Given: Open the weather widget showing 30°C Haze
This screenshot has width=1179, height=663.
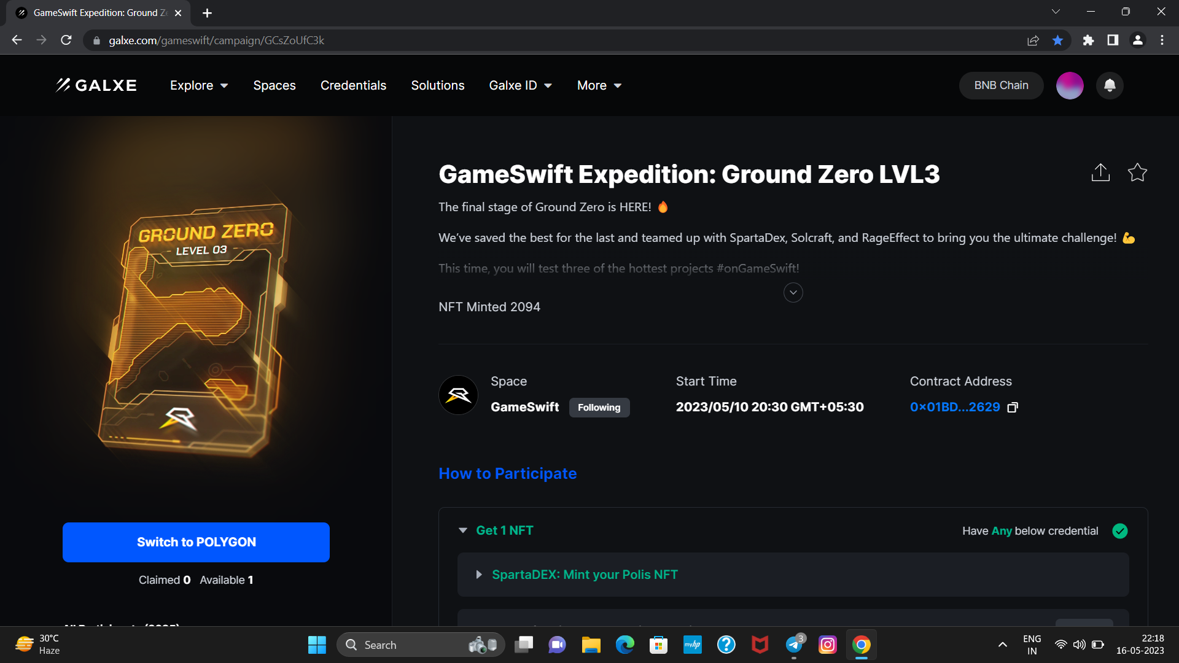Looking at the screenshot, I should click(x=38, y=645).
